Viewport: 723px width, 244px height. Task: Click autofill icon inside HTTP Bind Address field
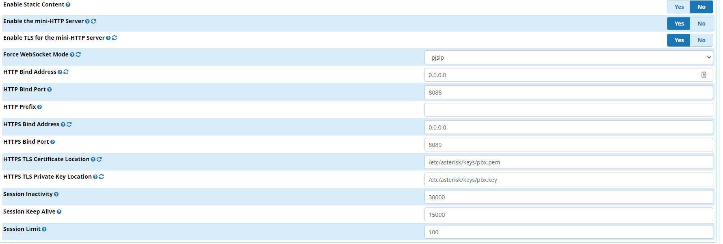(704, 75)
